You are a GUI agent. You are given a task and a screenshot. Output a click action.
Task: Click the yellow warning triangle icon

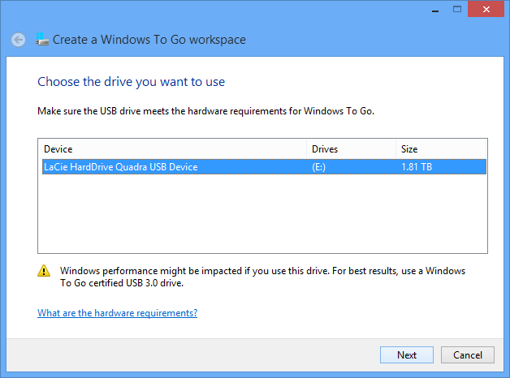tap(45, 271)
